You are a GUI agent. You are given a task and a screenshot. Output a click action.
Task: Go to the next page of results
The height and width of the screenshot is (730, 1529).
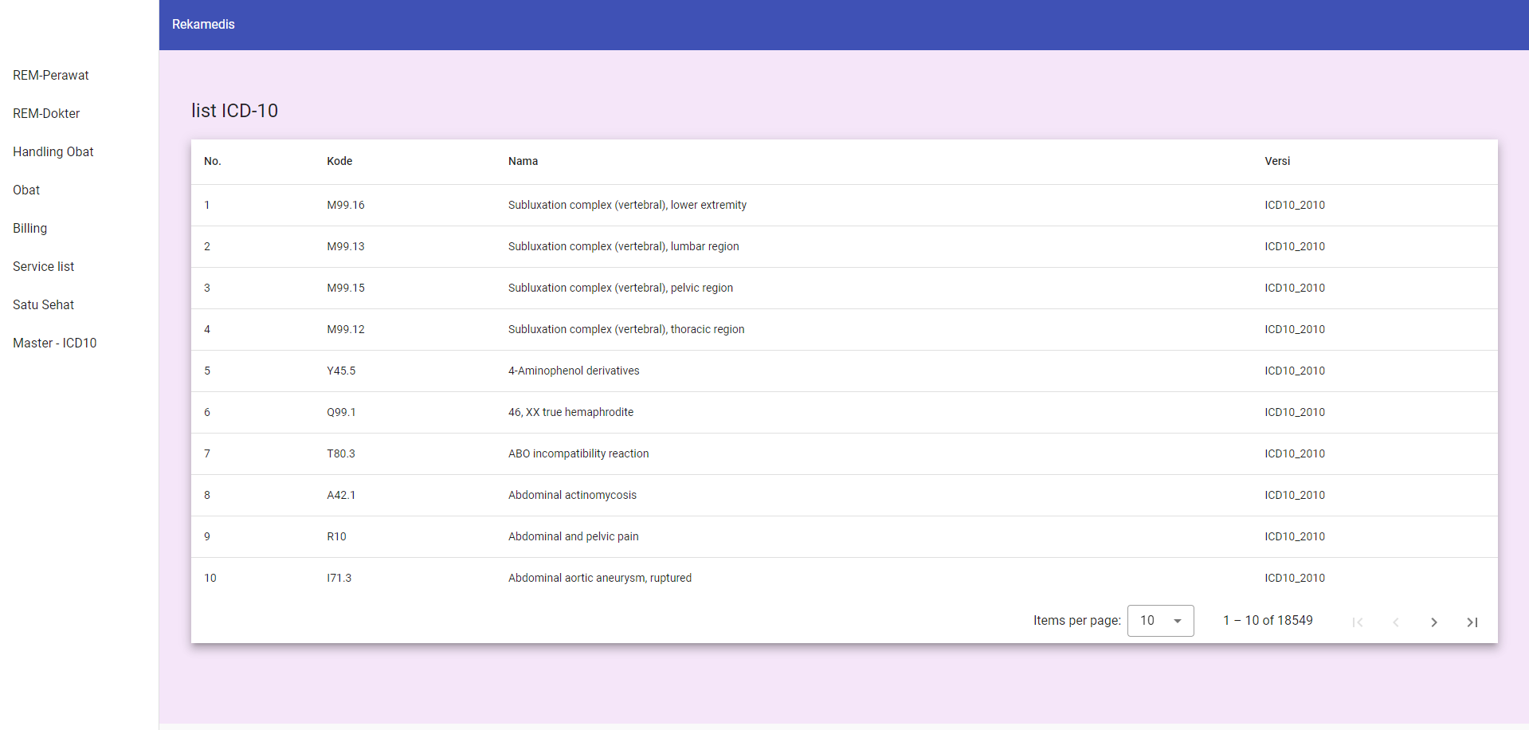(x=1433, y=622)
